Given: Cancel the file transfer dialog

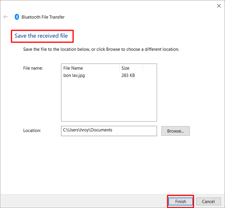Looking at the screenshot, I should point(208,201).
